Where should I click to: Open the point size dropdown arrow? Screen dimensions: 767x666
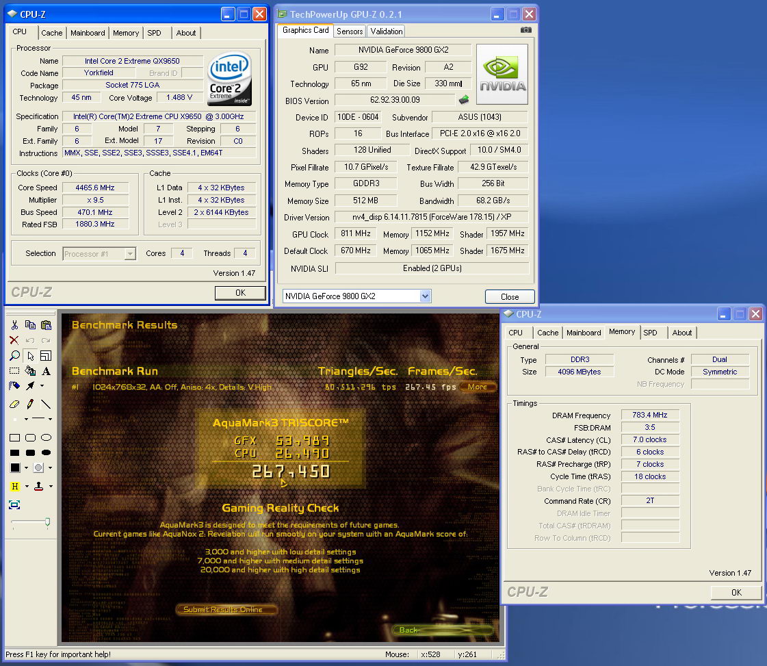coord(27,419)
